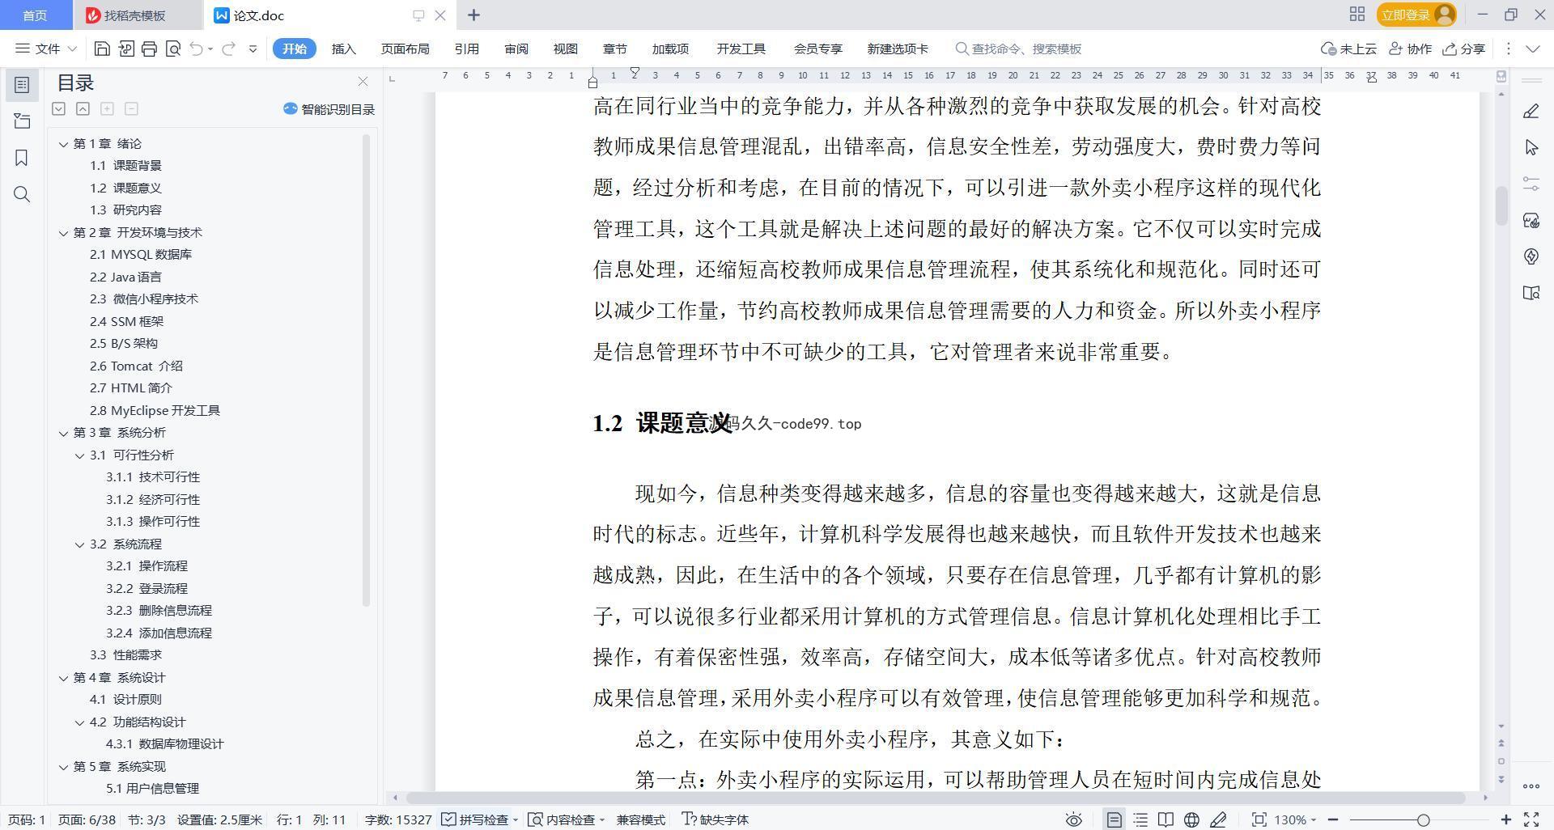Open a new tab with plus button
The width and height of the screenshot is (1554, 830).
coord(474,15)
